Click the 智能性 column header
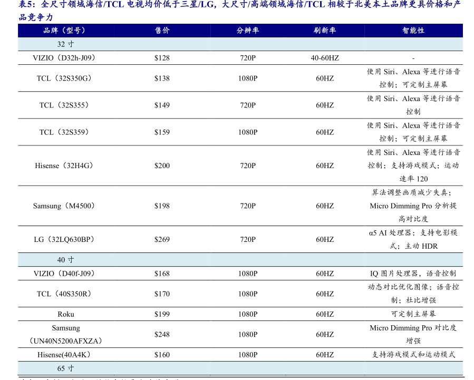The width and height of the screenshot is (474, 380). [413, 31]
